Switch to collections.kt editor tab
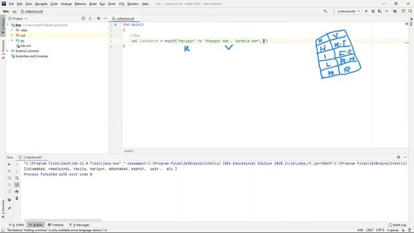Screen dimensions: 414x233 tap(125, 19)
